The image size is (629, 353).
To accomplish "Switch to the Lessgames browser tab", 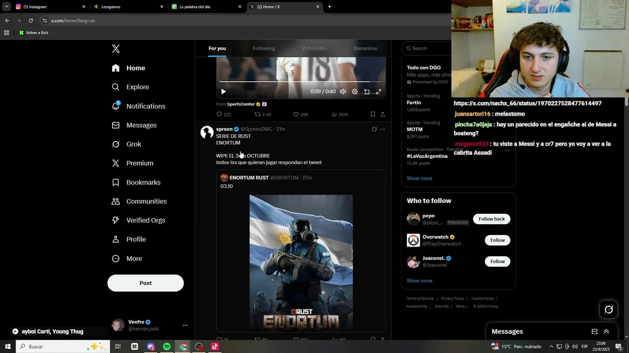I will point(128,7).
